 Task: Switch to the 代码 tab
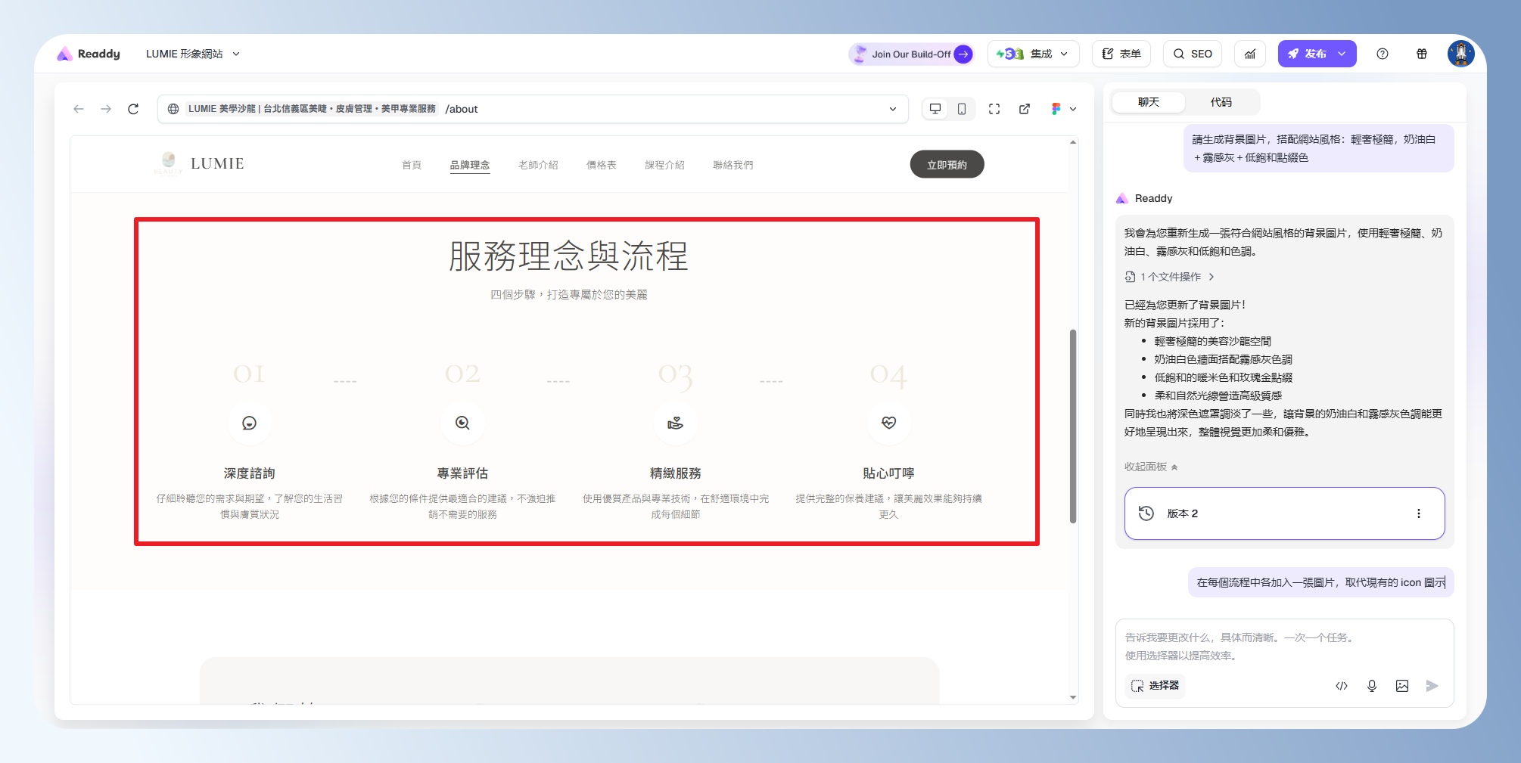[1221, 102]
